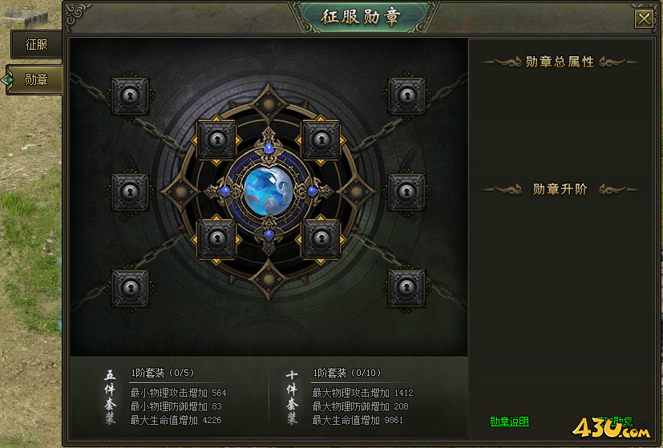Switch to the 征服 tab
Viewport: 663px width, 448px height.
[x=36, y=44]
